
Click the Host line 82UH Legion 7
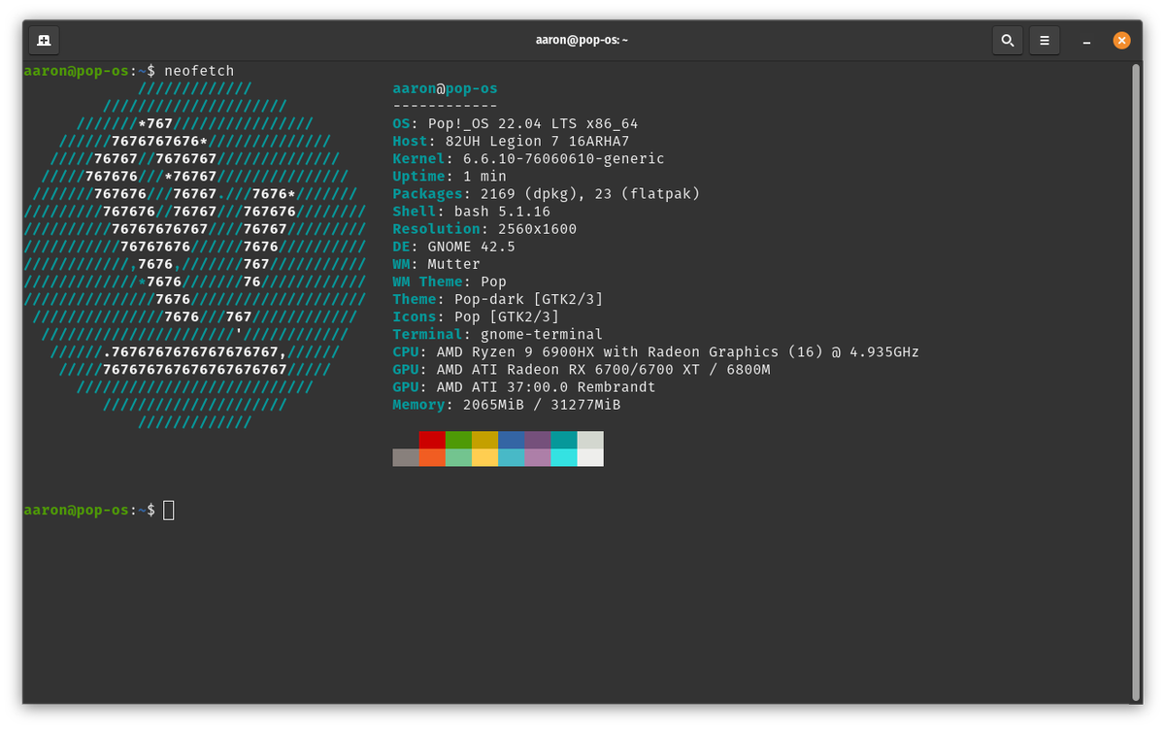coord(511,142)
